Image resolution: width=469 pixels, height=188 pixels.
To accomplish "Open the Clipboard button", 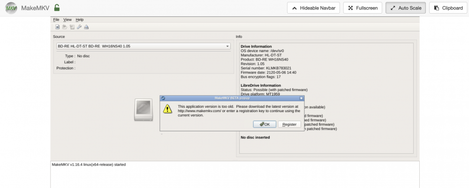I will point(448,8).
